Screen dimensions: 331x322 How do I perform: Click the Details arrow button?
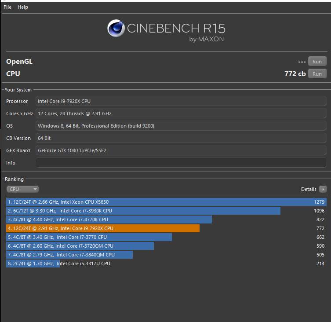323,189
